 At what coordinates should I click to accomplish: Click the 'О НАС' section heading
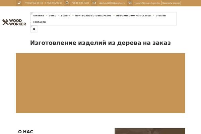26,132
